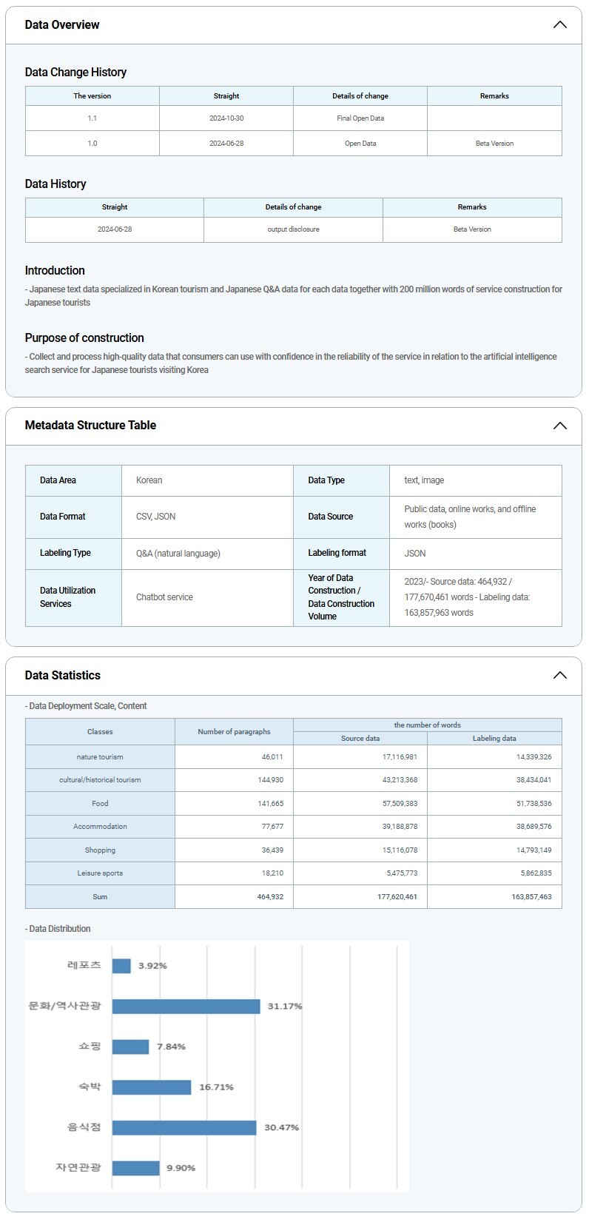Select the 2024-10-30 date cell
The height and width of the screenshot is (1219, 589).
(x=226, y=118)
